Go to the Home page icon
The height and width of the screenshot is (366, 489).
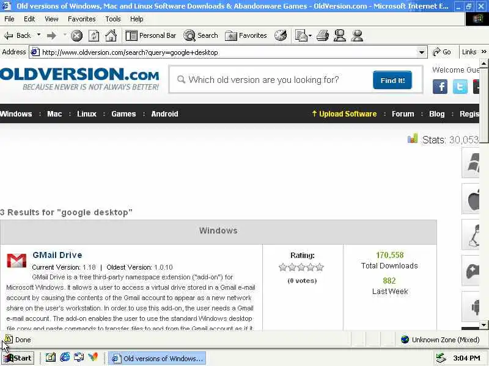point(111,35)
